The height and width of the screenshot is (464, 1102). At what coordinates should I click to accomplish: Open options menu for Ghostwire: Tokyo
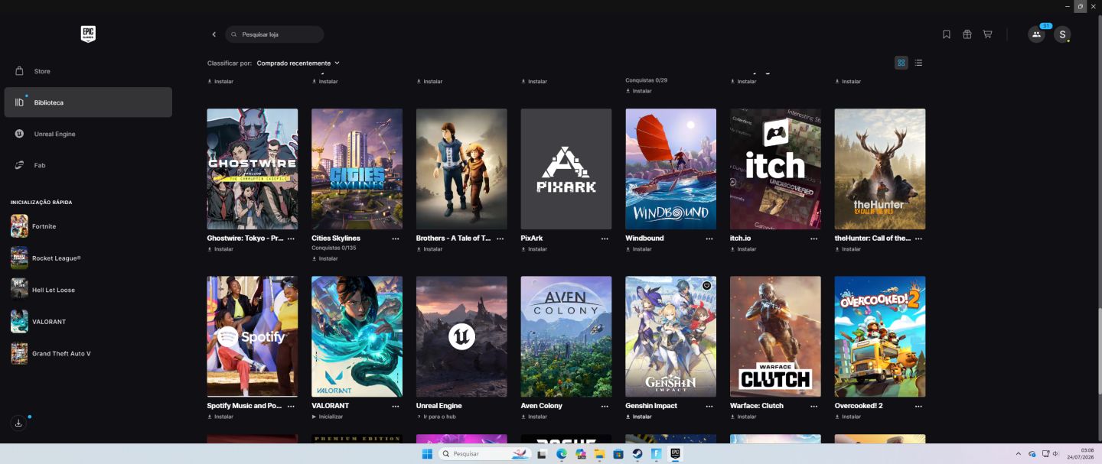pos(291,238)
